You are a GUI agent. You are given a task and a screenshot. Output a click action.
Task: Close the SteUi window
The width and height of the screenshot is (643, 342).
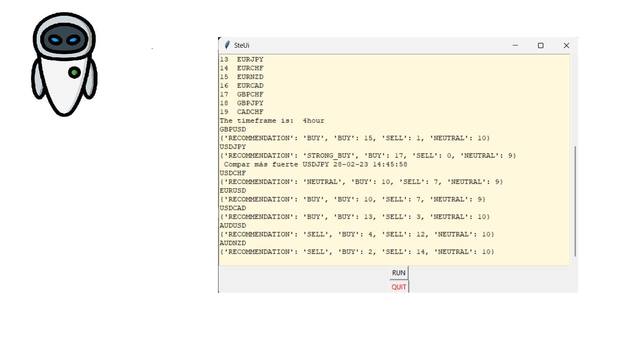click(x=566, y=45)
